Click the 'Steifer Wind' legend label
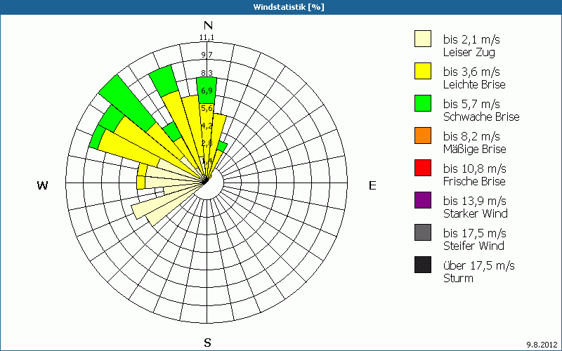The image size is (562, 351). click(x=473, y=246)
